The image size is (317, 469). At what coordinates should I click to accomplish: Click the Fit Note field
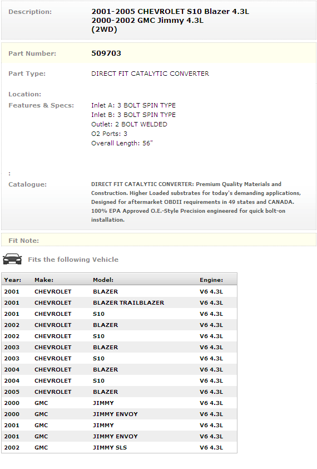(158, 241)
